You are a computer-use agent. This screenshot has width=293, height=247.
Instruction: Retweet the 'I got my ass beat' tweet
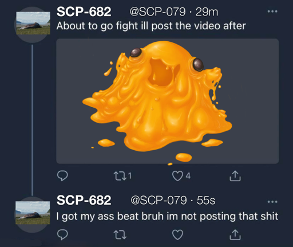(x=120, y=234)
